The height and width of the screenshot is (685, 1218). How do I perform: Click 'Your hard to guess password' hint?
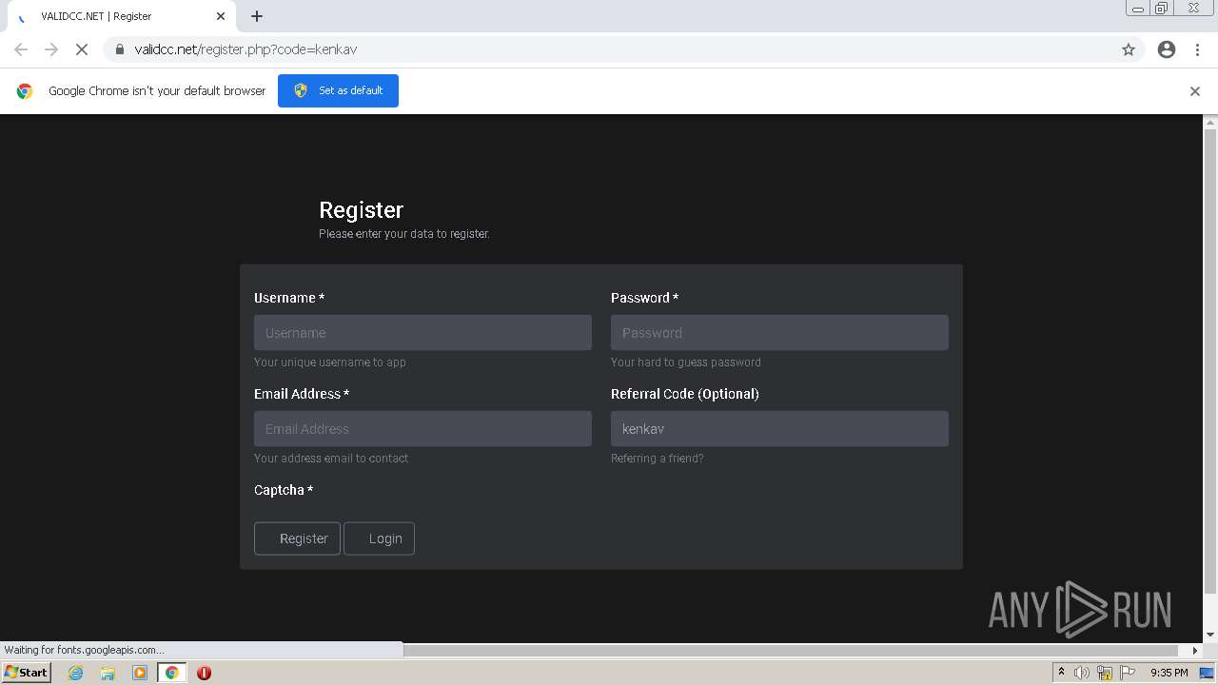pos(686,362)
